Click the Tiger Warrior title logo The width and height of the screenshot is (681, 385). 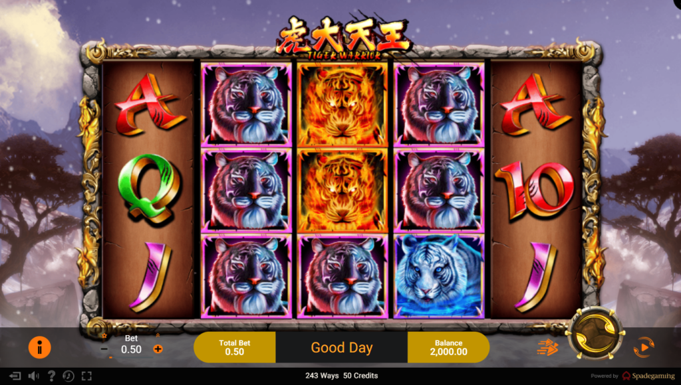pos(343,38)
